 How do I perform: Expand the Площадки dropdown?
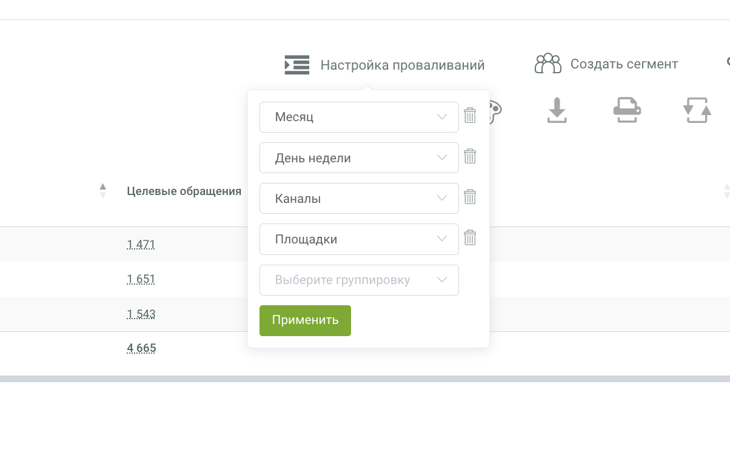tap(359, 239)
